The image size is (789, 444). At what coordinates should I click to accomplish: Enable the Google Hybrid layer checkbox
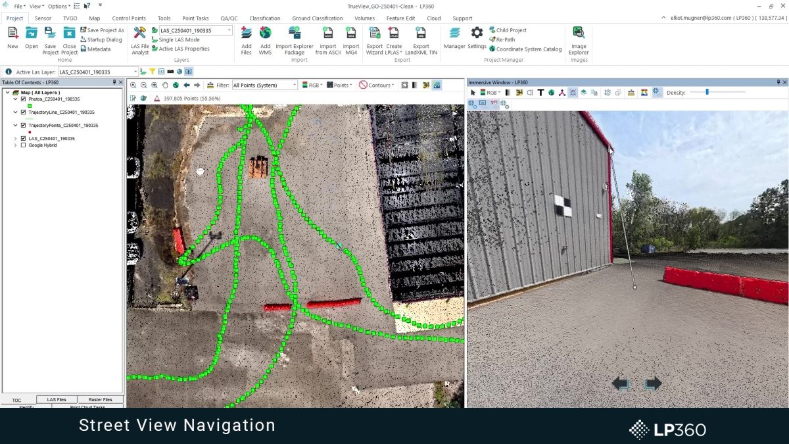pyautogui.click(x=24, y=145)
